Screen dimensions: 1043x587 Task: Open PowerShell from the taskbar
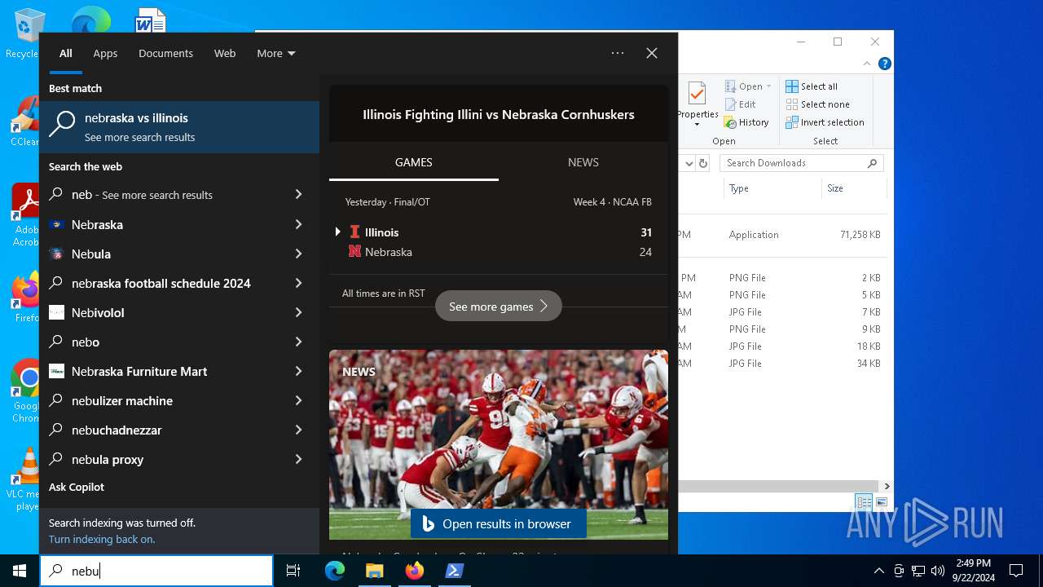(455, 571)
